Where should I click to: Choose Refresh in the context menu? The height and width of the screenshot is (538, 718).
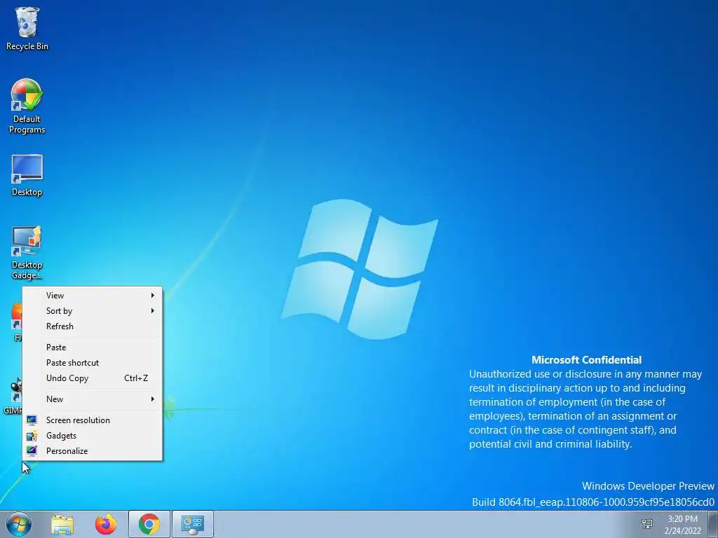pyautogui.click(x=93, y=326)
